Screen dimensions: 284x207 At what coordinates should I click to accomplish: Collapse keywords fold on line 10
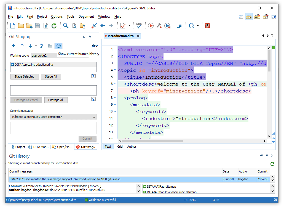coord(115,111)
